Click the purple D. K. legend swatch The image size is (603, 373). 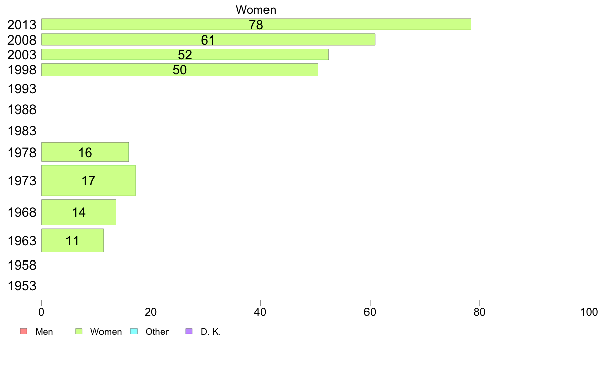189,331
